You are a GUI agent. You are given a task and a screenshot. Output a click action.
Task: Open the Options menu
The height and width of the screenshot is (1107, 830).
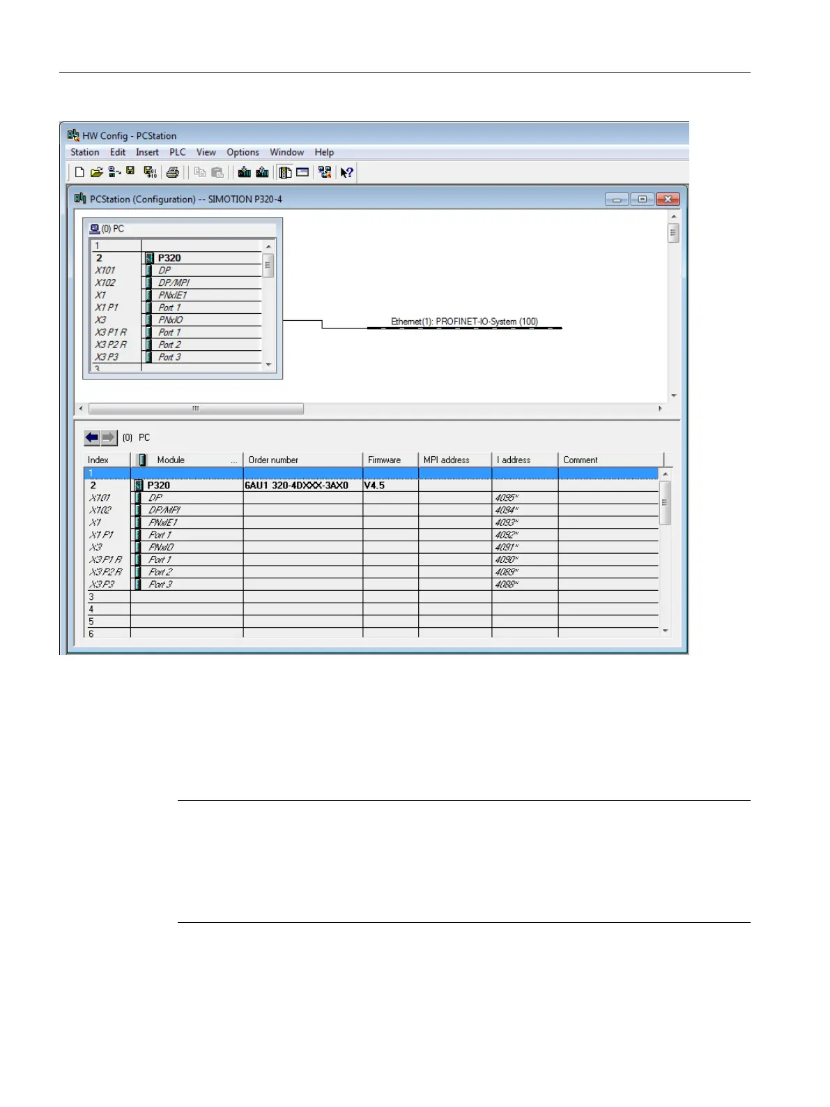point(243,152)
